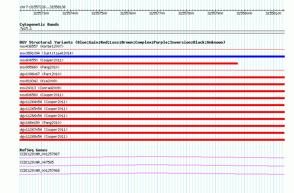Select the red bar under dgv1096n67
This screenshot has height=193, width=294.
(152, 77)
